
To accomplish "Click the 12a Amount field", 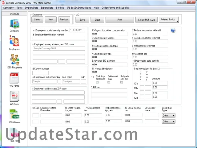I will [x=160, y=83].
